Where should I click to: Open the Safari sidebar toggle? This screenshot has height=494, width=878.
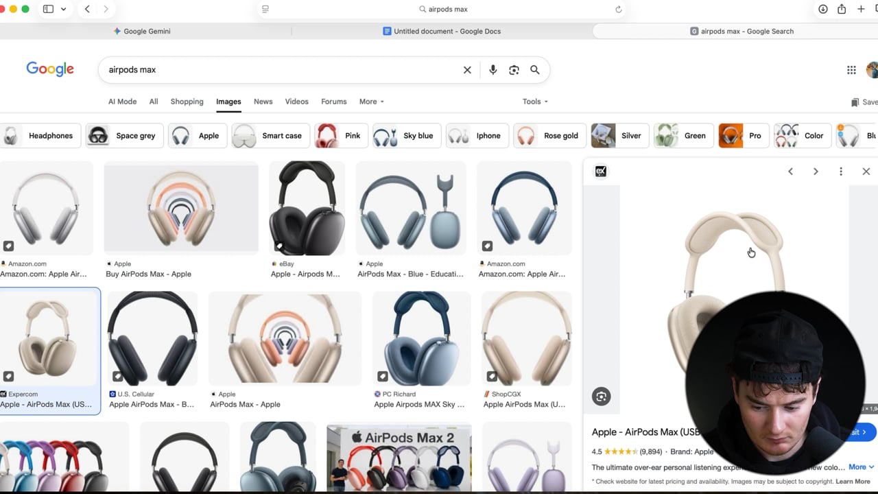pos(48,9)
